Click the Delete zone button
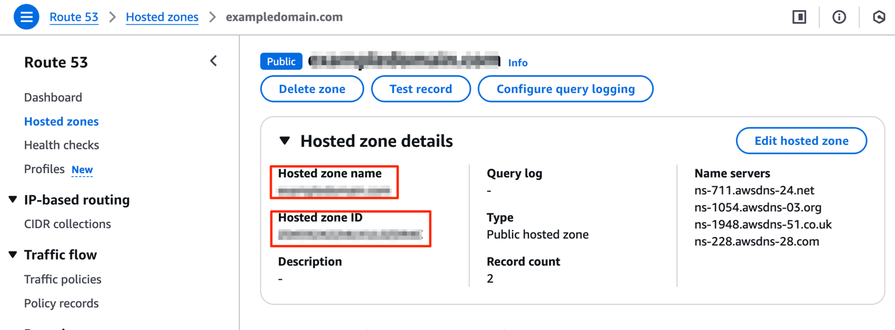Image resolution: width=895 pixels, height=330 pixels. click(312, 89)
